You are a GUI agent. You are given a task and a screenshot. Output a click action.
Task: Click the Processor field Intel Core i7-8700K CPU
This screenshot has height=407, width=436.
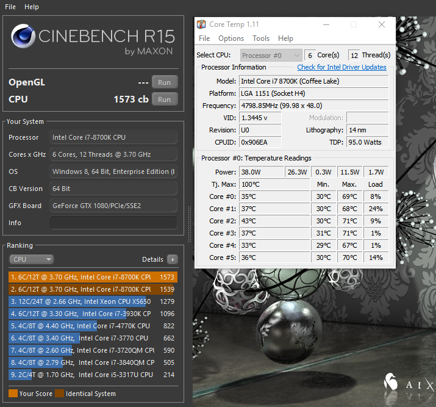(113, 137)
